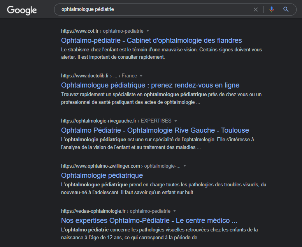
Task: Open dropdown arrow next to cof.fr URL
Action: pyautogui.click(x=148, y=31)
